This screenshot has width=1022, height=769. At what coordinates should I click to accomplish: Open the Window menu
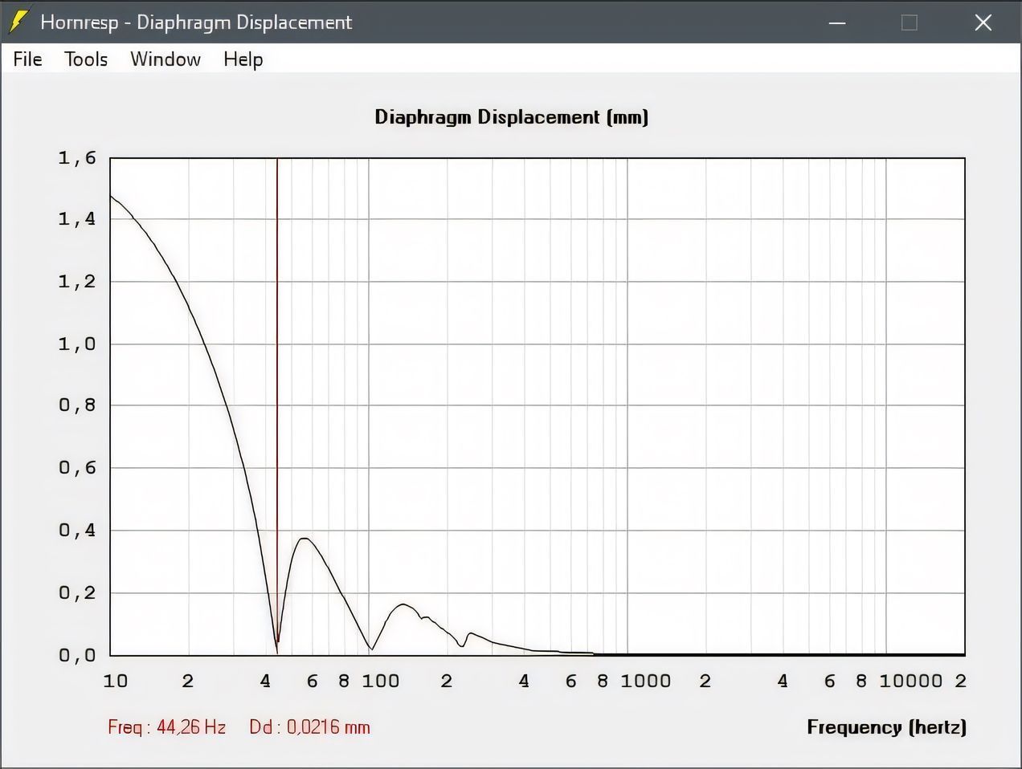166,59
